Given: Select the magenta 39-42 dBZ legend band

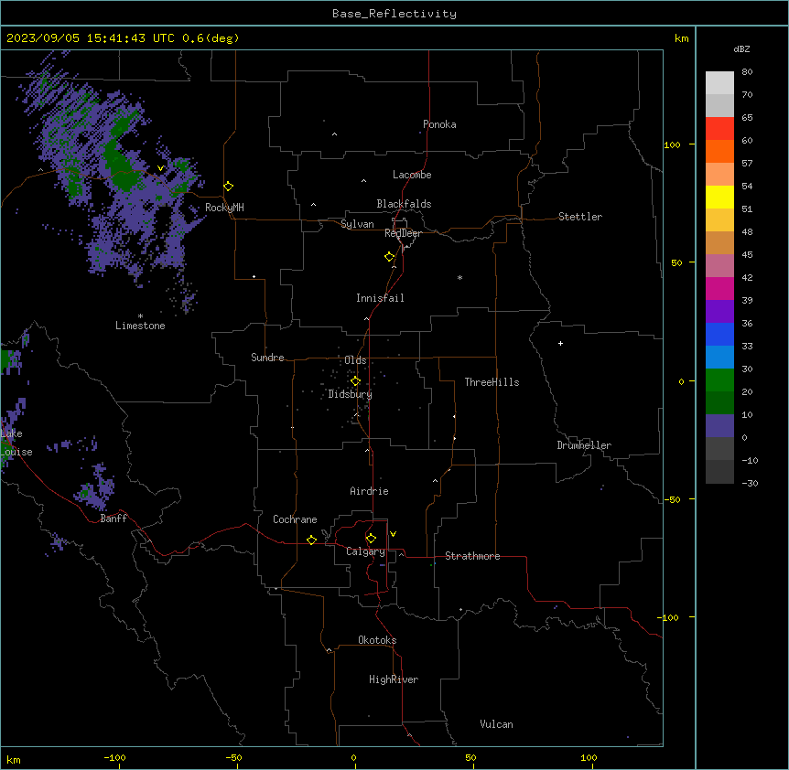Looking at the screenshot, I should [x=719, y=288].
